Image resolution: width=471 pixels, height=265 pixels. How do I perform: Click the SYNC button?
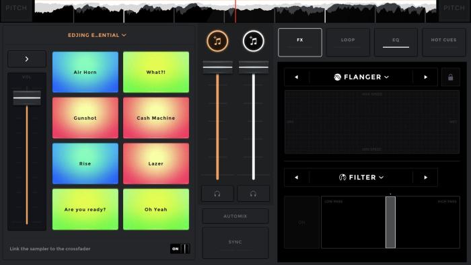click(x=235, y=243)
